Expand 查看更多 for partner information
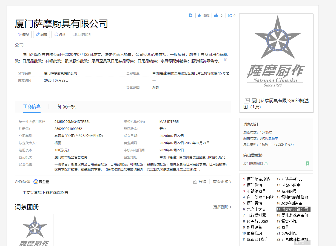The width and height of the screenshot is (336, 246). coord(221,181)
